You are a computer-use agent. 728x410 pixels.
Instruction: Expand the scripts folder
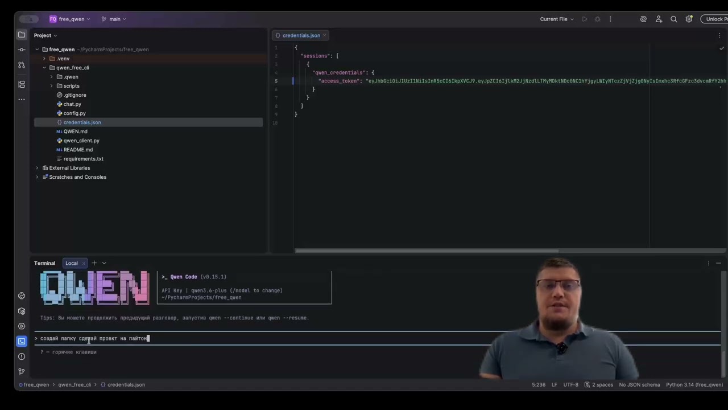52,86
